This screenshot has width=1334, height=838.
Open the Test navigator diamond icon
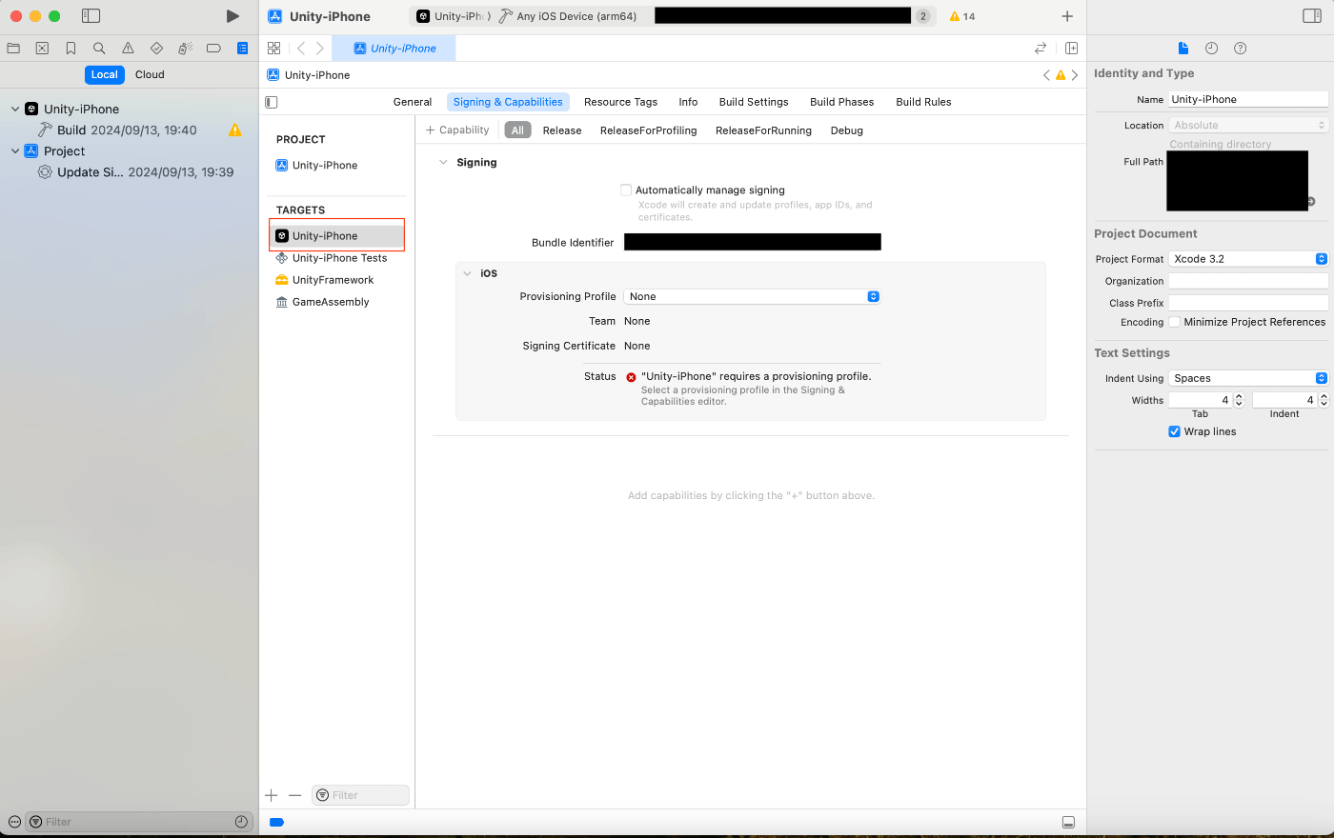pyautogui.click(x=156, y=48)
